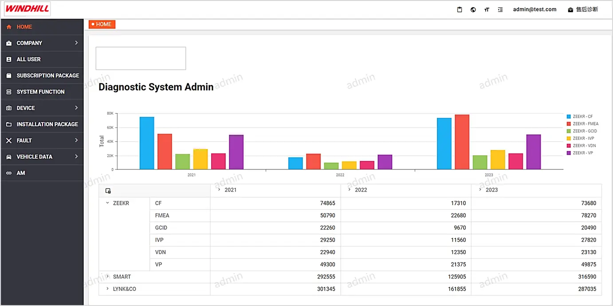Click the 2021 blue CF bar
Viewport: 613px width, 306px height.
(x=147, y=143)
